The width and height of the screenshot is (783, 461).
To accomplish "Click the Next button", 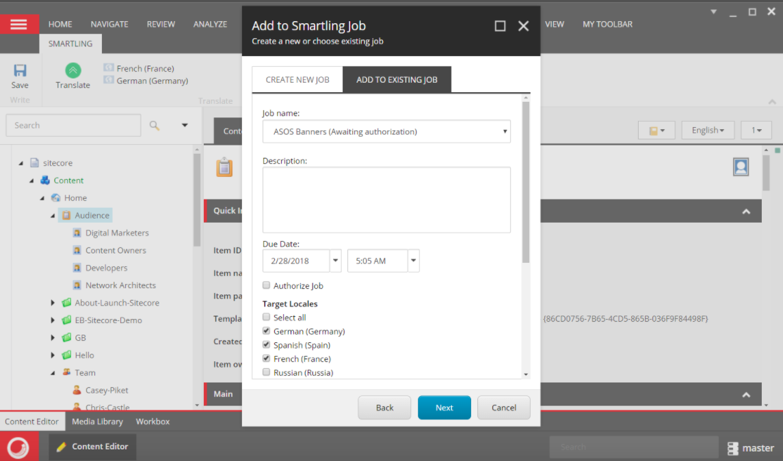I will tap(444, 408).
